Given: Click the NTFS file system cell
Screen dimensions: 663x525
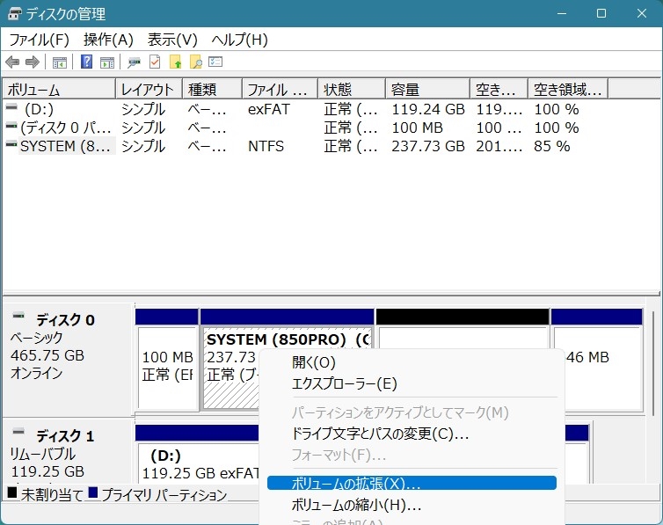Looking at the screenshot, I should pyautogui.click(x=266, y=146).
